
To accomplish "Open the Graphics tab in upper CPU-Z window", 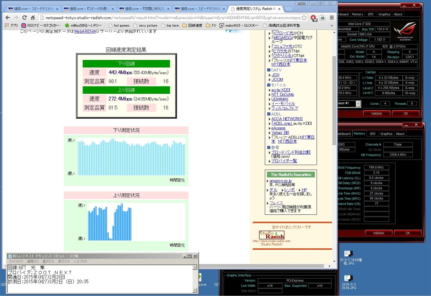I will tap(384, 14).
